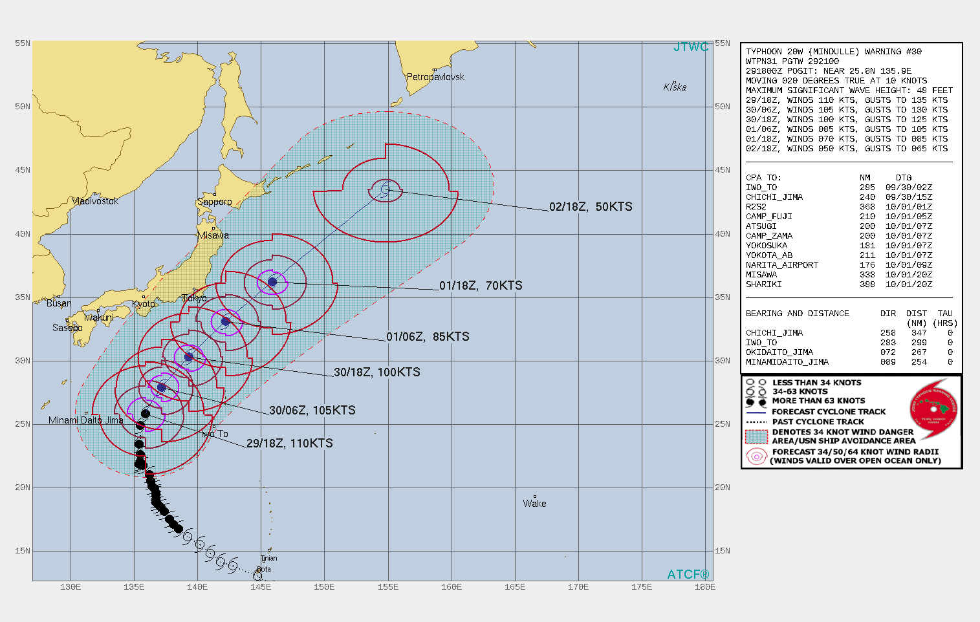Image resolution: width=980 pixels, height=622 pixels.
Task: Click the YOKOSUKA row in CPA table
Action: tap(839, 246)
